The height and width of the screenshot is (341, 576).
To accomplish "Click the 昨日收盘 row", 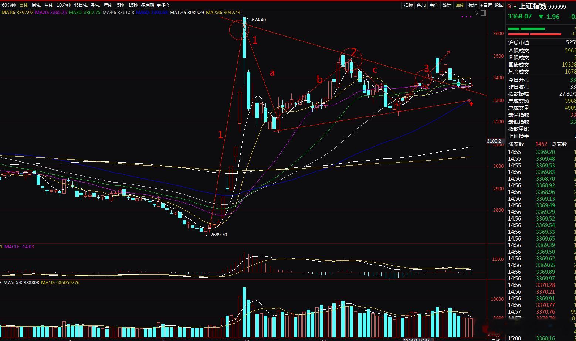I will click(541, 86).
